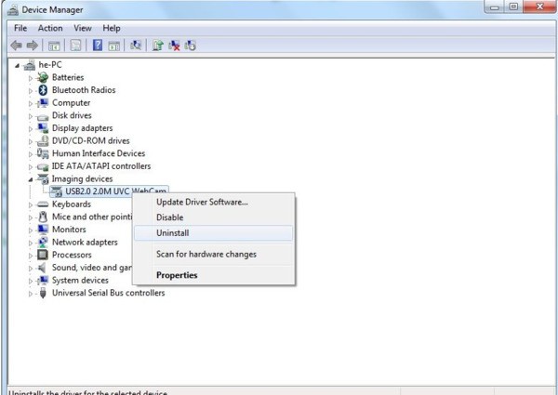This screenshot has height=395, width=558.
Task: Click the Back arrow toolbar icon
Action: [16, 46]
